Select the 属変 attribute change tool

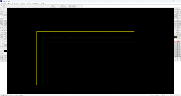click(x=2, y=36)
